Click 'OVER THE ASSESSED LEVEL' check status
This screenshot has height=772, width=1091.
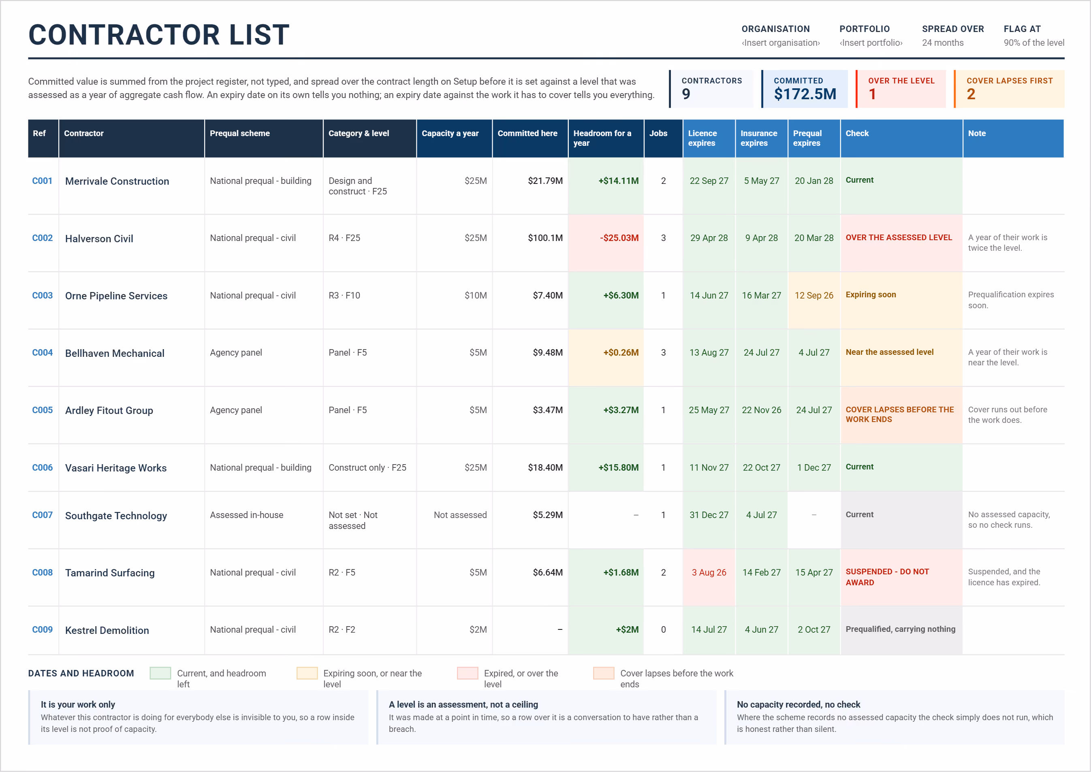[x=902, y=243]
